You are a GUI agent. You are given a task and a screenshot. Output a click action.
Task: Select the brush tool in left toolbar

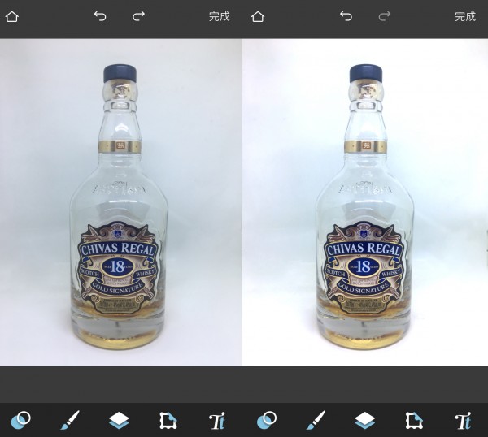[x=70, y=420]
